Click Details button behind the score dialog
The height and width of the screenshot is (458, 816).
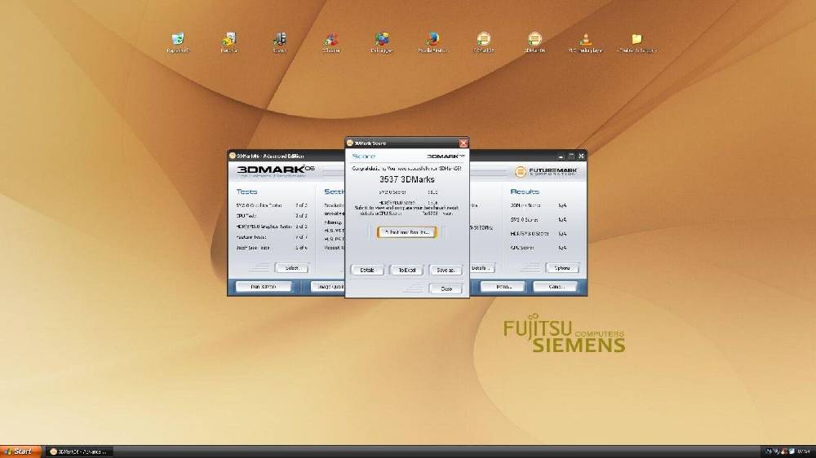pyautogui.click(x=482, y=268)
